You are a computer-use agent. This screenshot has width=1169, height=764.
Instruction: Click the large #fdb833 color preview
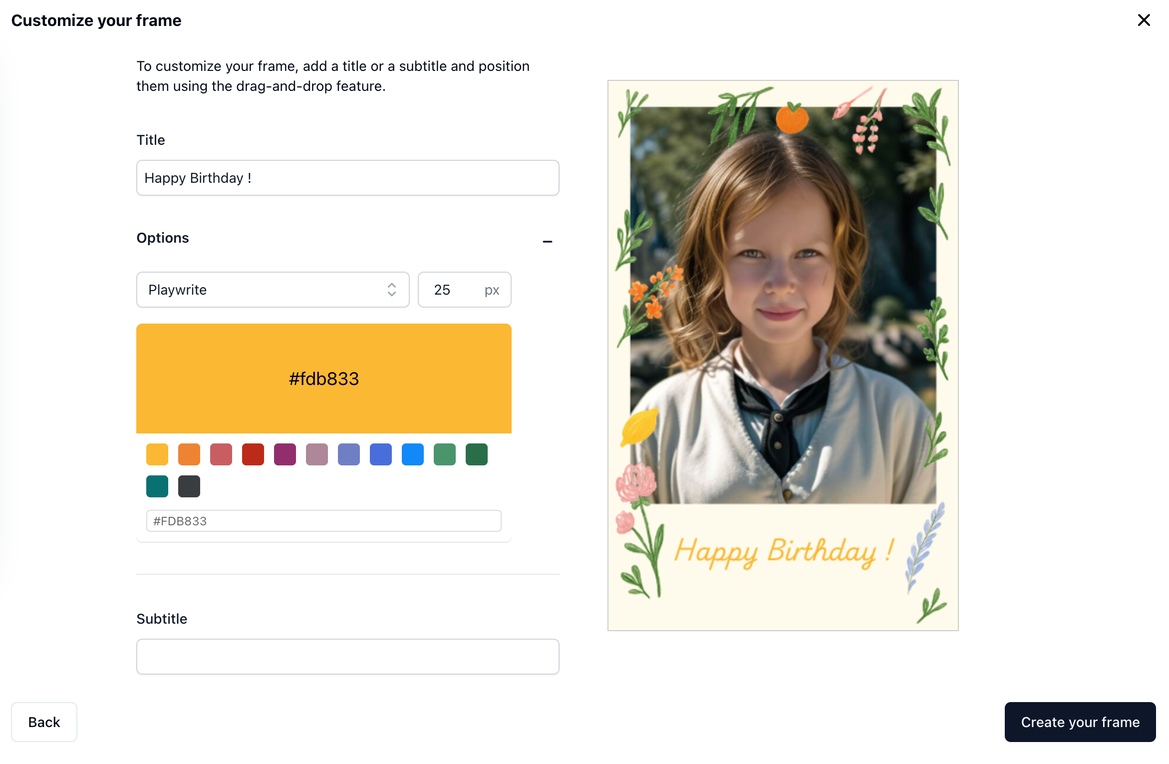pyautogui.click(x=324, y=379)
